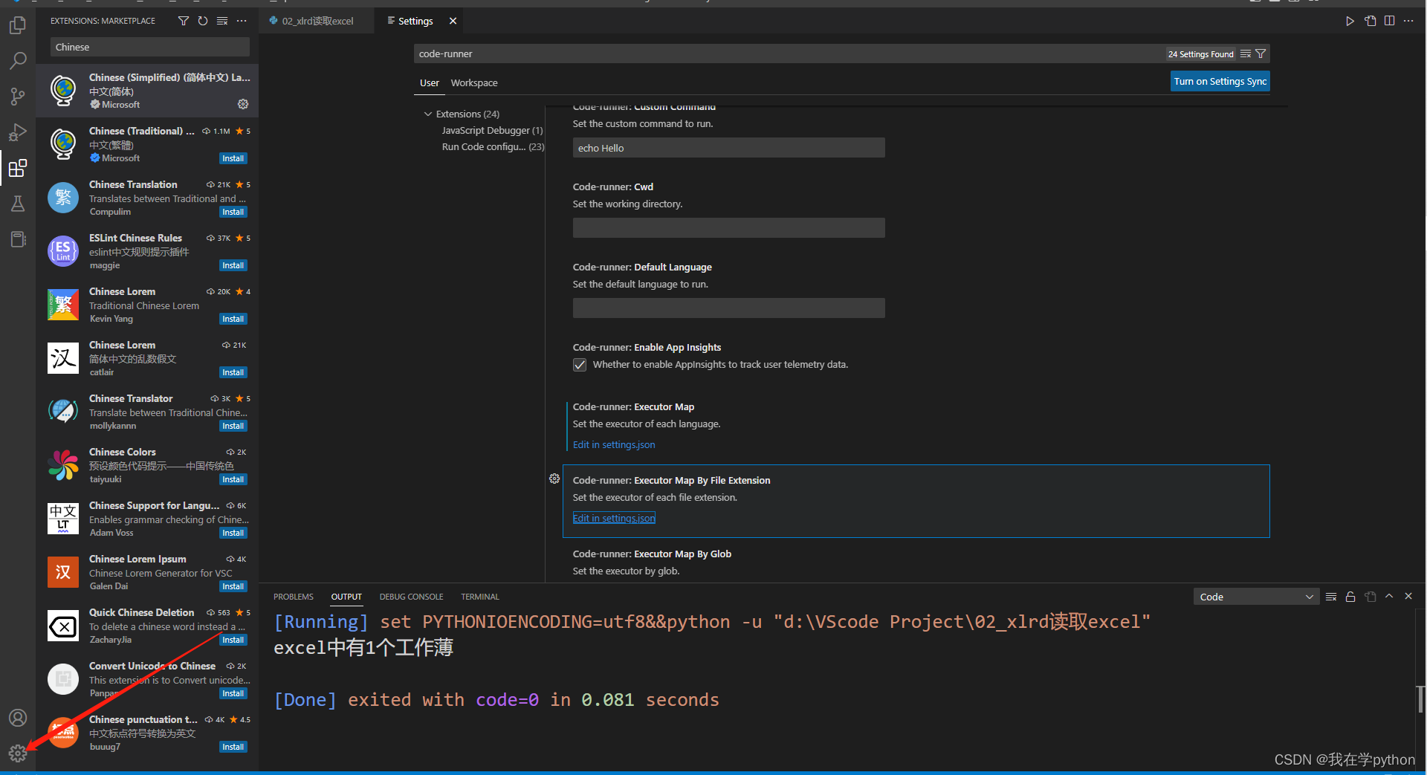Open Edit in settings.json for Executor Map
Image resolution: width=1427 pixels, height=775 pixels.
[x=613, y=444]
